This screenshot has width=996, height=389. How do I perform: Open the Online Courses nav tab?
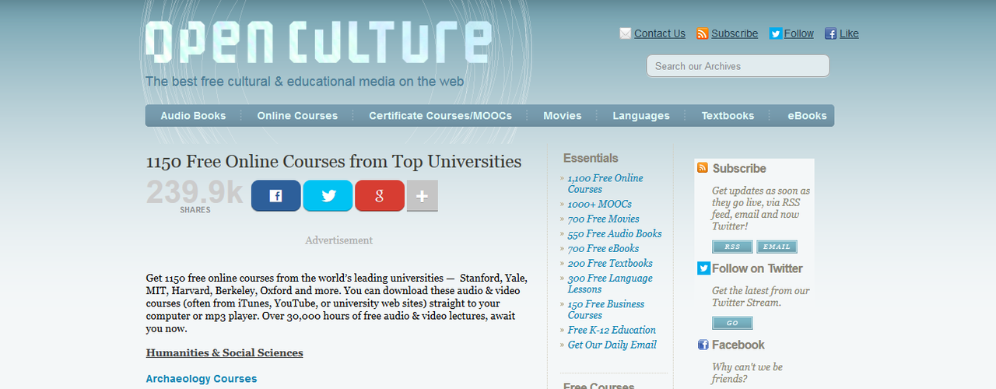(297, 116)
